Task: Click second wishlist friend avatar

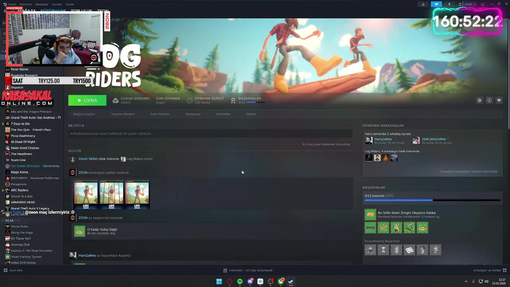Action: coord(377,158)
